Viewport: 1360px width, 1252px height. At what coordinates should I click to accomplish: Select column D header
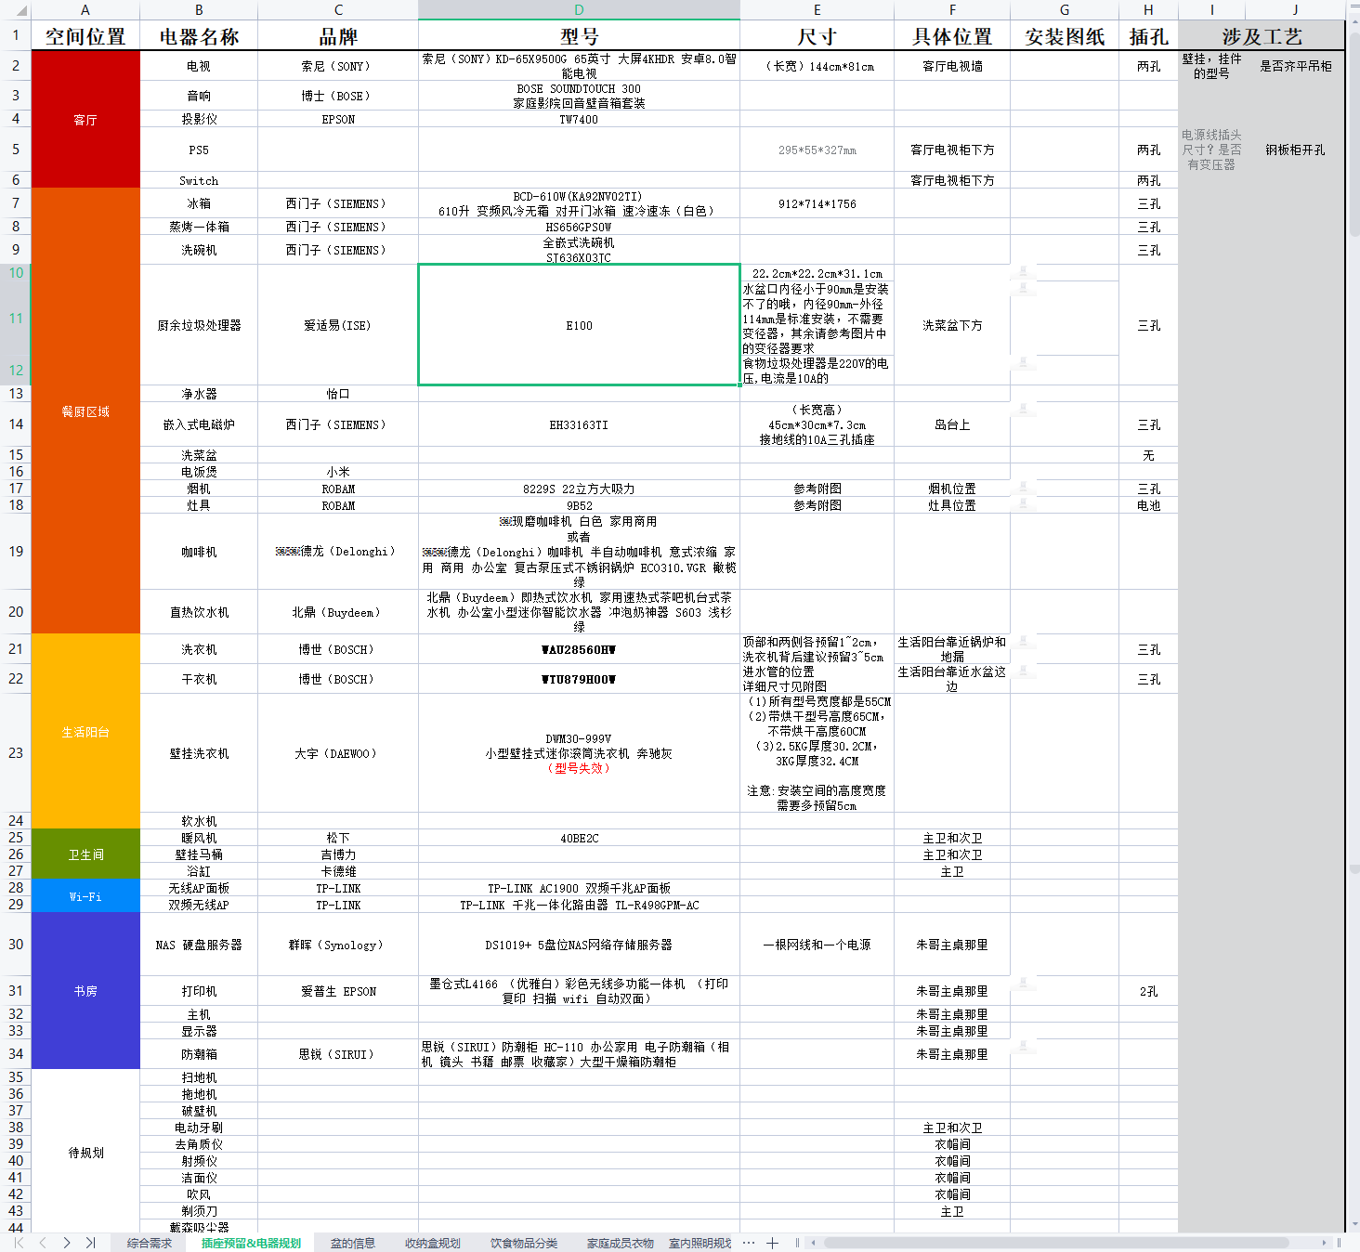coord(579,10)
